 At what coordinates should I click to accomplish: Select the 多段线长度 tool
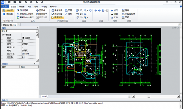pyautogui.click(x=128, y=14)
